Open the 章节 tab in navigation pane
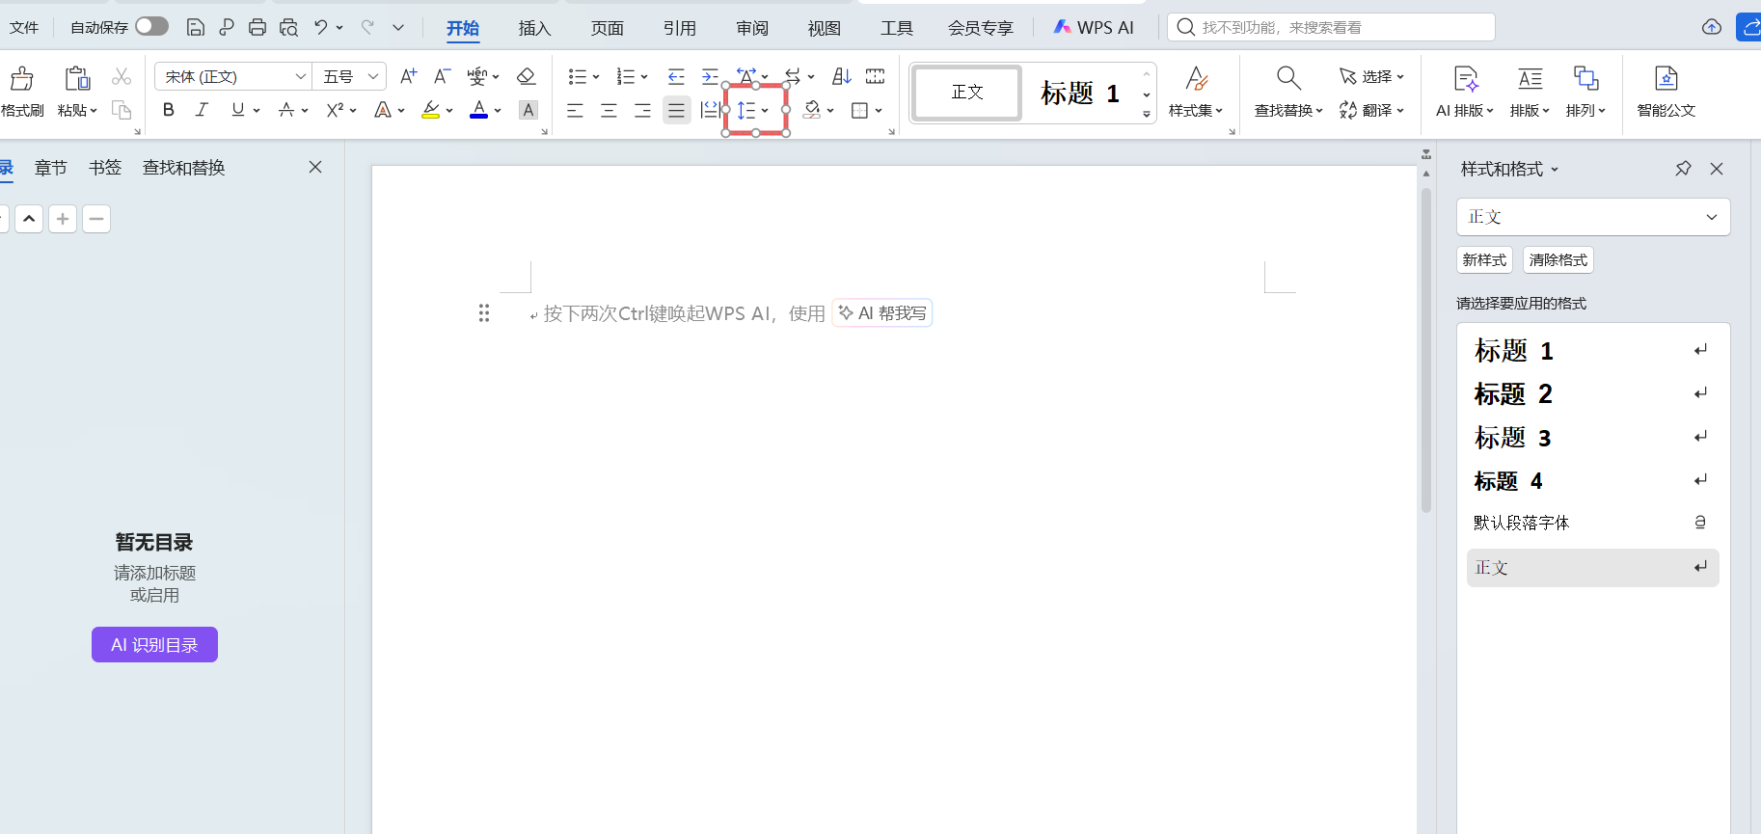This screenshot has height=834, width=1761. [51, 168]
